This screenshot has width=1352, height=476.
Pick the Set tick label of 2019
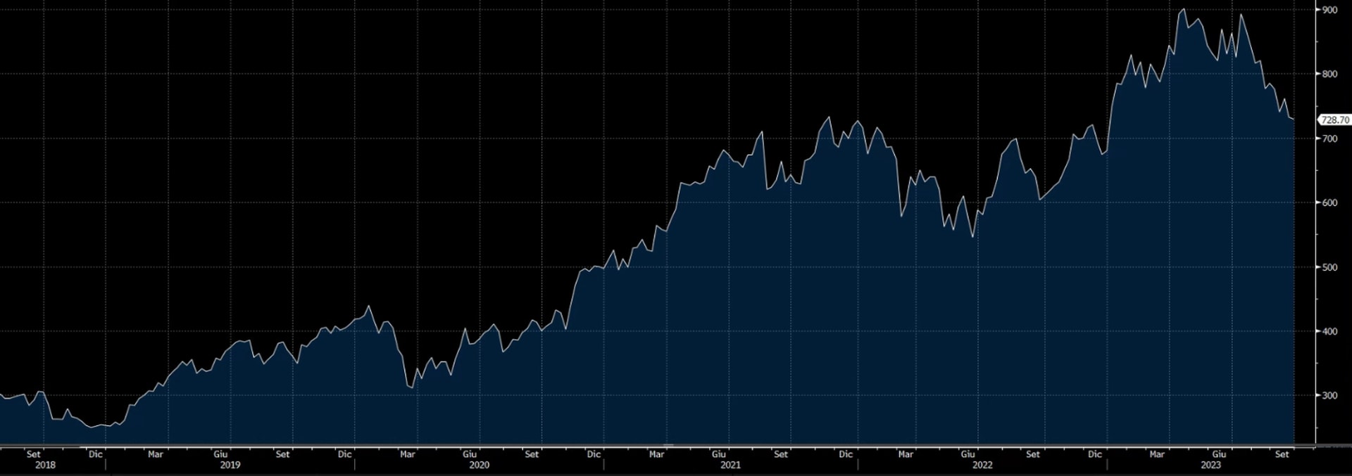(x=282, y=454)
